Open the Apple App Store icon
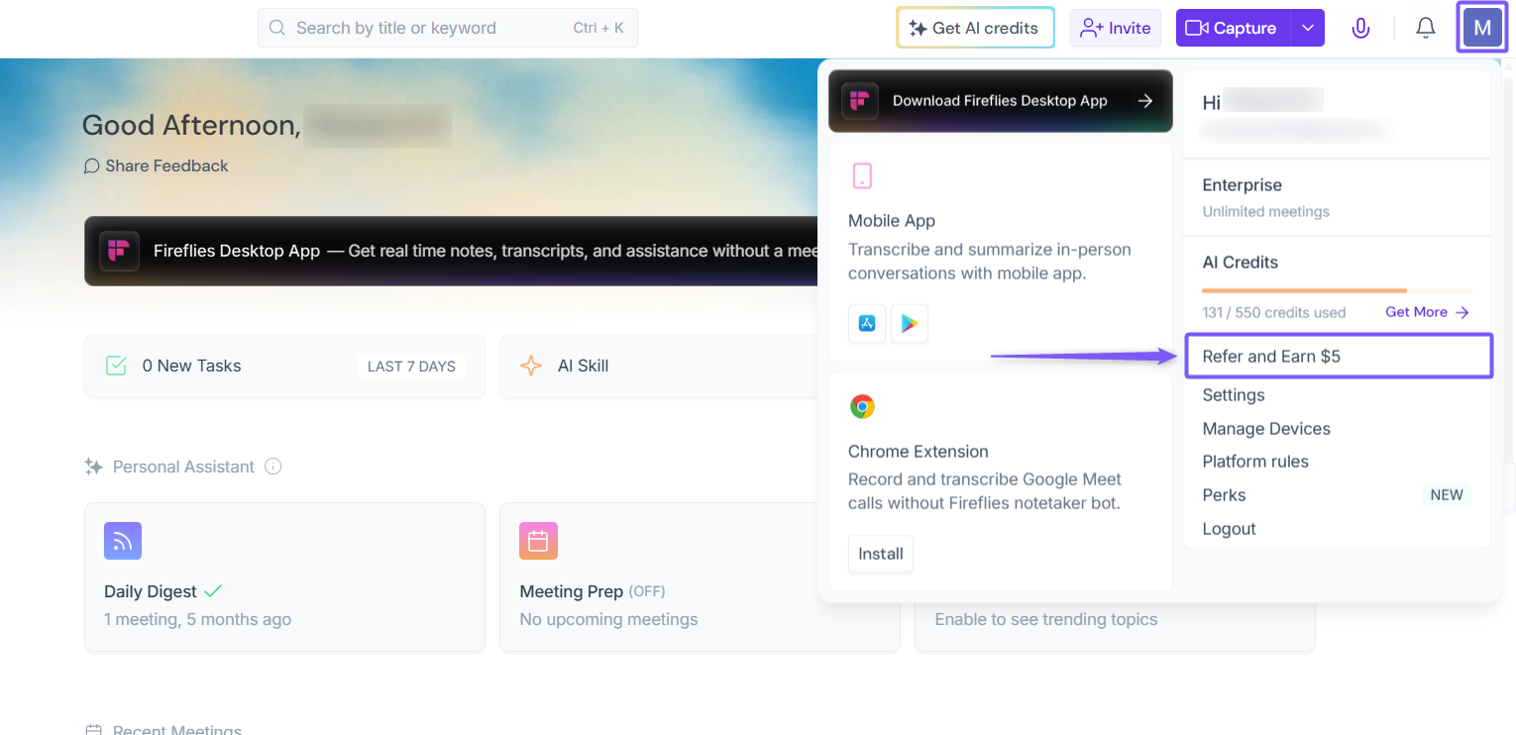 pyautogui.click(x=867, y=324)
